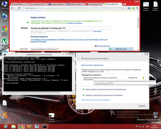Screen dimensions: 161x129
Task: Click the ENG language indicator
Action: pos(147,127)
